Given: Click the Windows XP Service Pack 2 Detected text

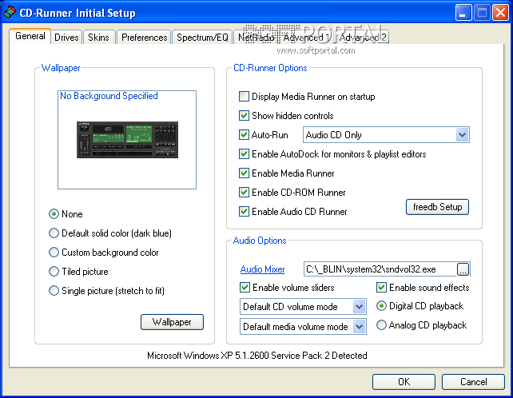Looking at the screenshot, I should pos(256,356).
